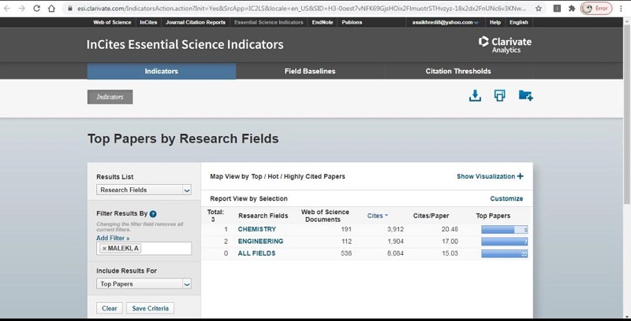Open the Publons link
This screenshot has height=321, width=631.
click(x=352, y=23)
